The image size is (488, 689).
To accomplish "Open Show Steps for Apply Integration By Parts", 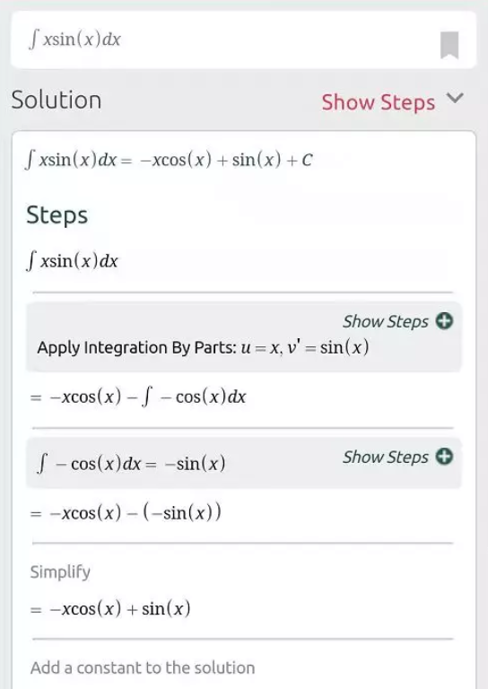I will (x=385, y=322).
